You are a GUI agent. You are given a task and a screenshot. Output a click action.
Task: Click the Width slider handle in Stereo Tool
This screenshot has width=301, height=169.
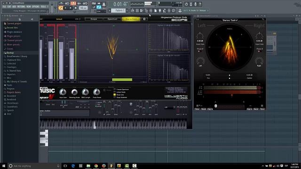click(230, 75)
